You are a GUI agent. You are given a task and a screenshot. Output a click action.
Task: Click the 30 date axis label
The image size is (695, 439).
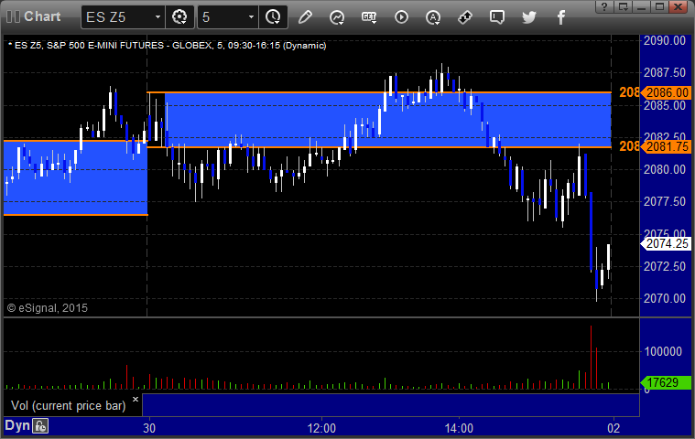click(x=149, y=428)
